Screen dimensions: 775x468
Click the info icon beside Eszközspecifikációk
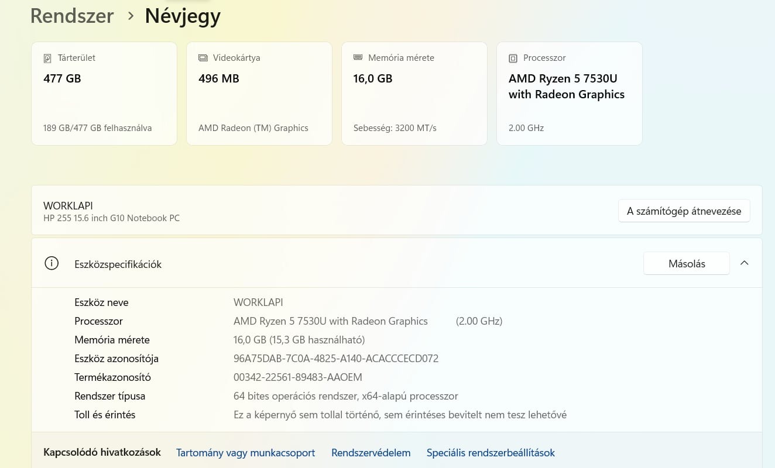[52, 264]
